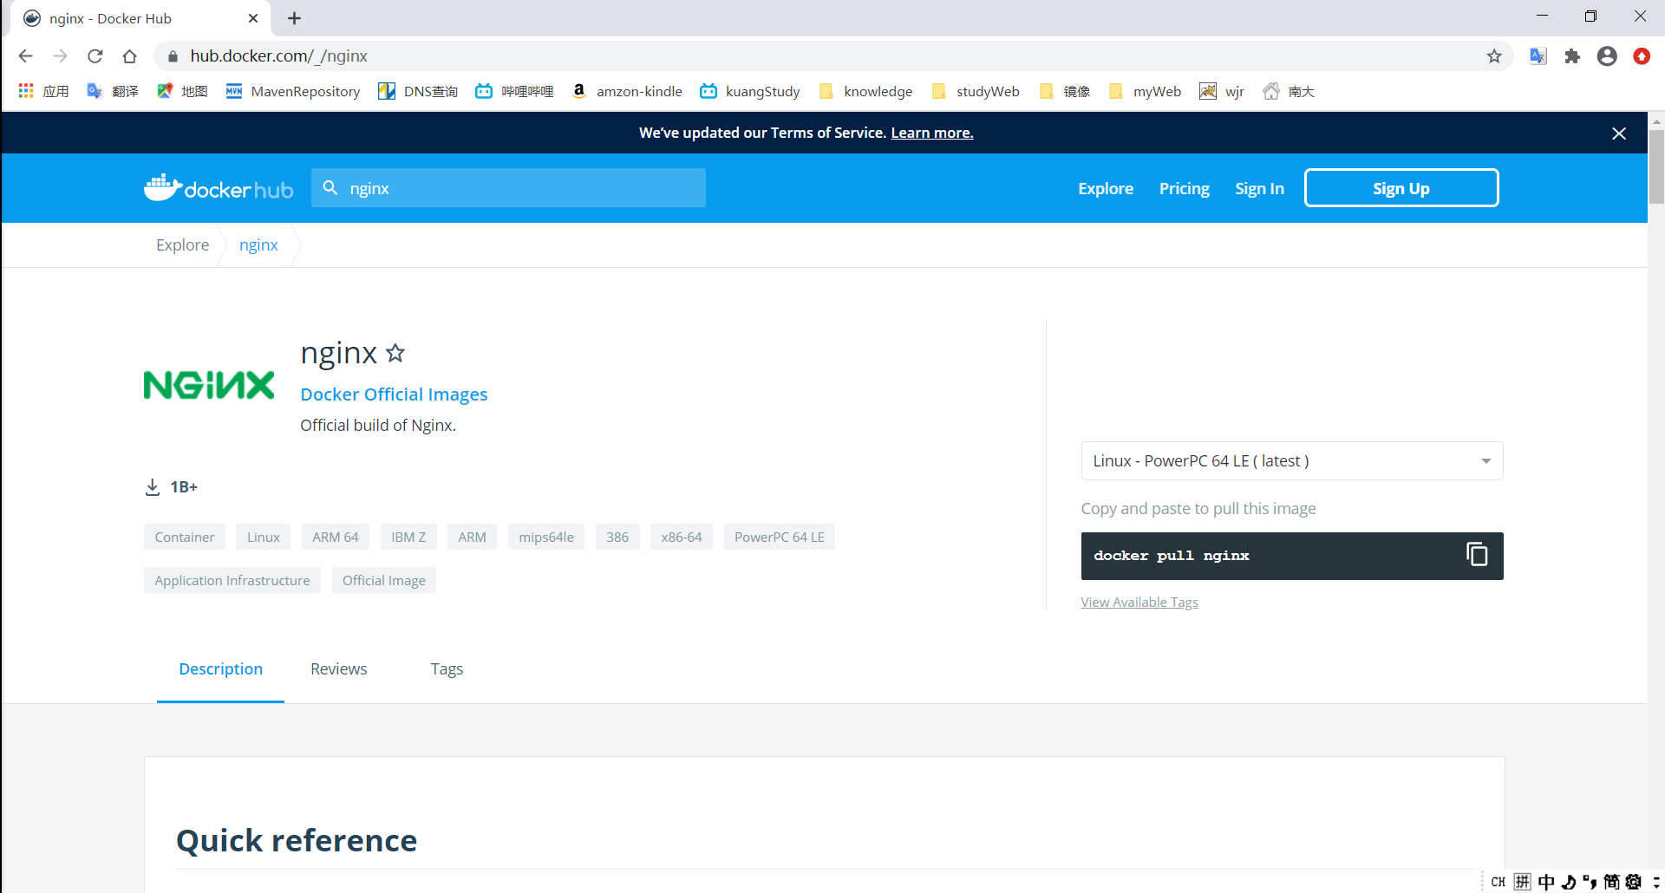Click the x86-64 tag chip
The image size is (1665, 893).
(682, 538)
